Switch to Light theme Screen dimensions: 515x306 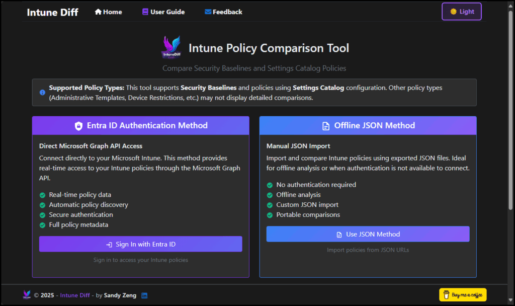[462, 12]
